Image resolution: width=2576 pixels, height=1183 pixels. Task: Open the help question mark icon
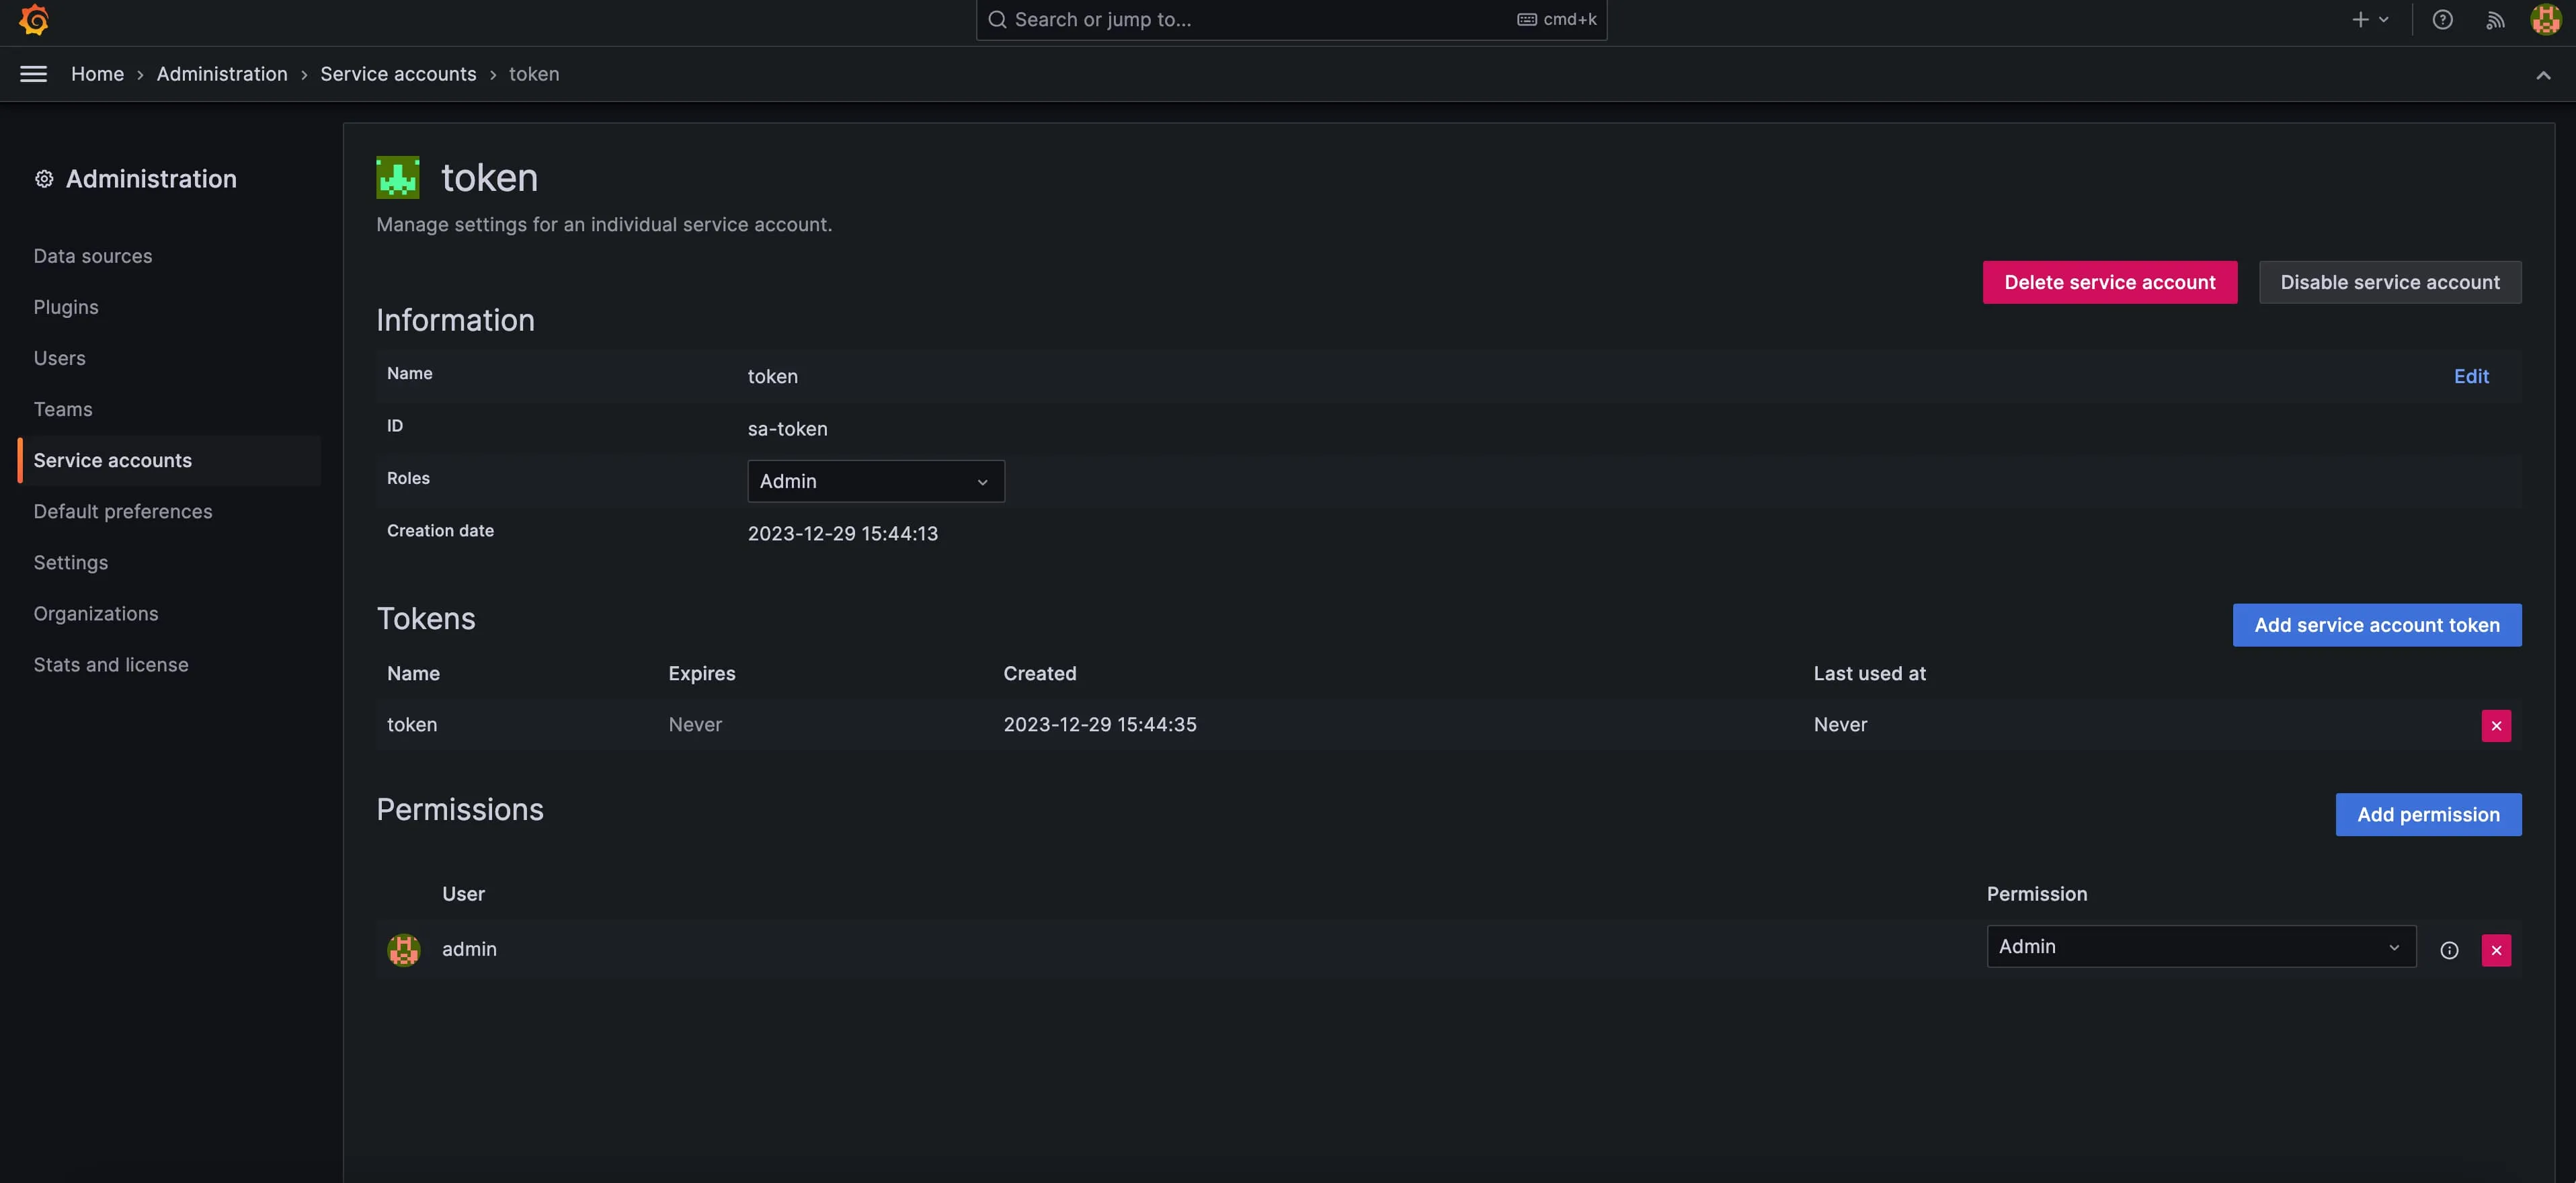point(2442,20)
